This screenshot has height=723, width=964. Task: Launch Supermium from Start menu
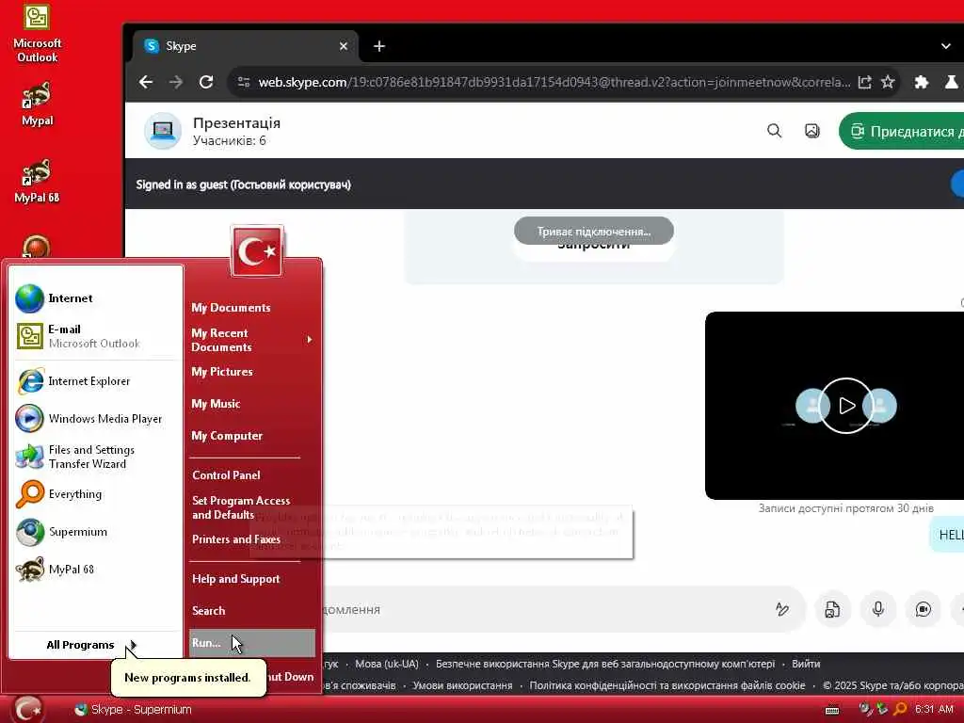97,532
